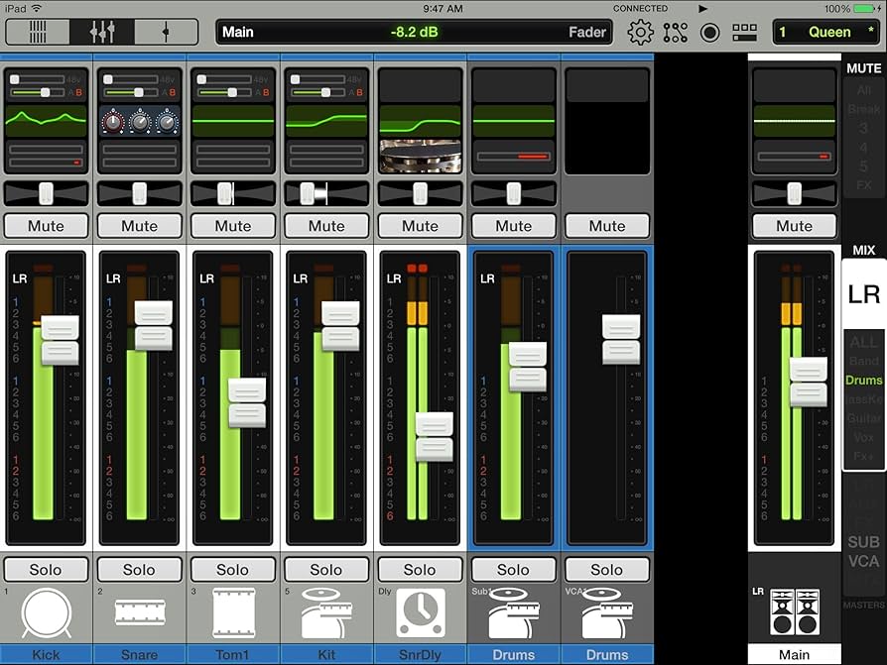Expand the Kick channel EQ curve

(46, 121)
